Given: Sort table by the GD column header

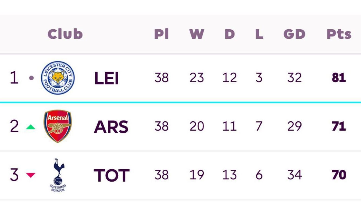Looking at the screenshot, I should 294,34.
